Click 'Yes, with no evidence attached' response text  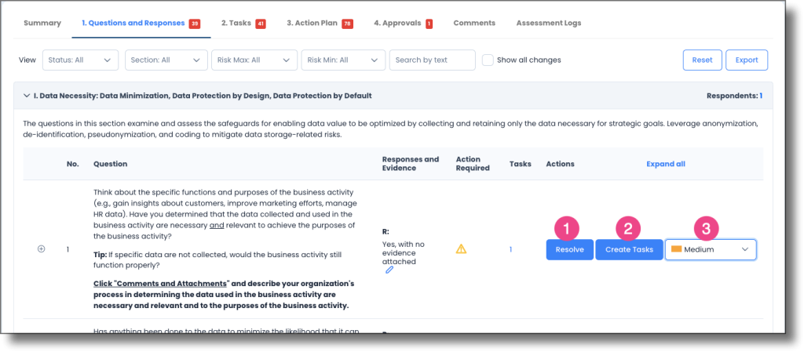[x=403, y=252]
